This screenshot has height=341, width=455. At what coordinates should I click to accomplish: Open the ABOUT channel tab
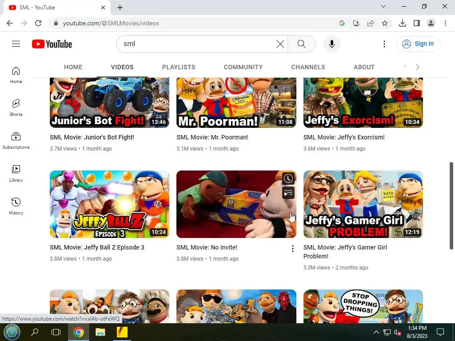click(x=364, y=67)
